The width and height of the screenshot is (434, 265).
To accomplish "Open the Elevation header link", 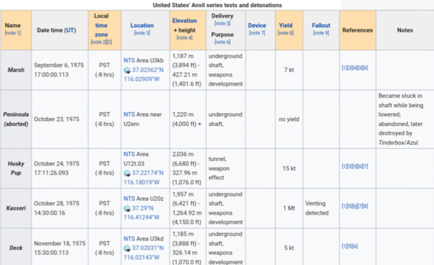I will click(x=185, y=21).
